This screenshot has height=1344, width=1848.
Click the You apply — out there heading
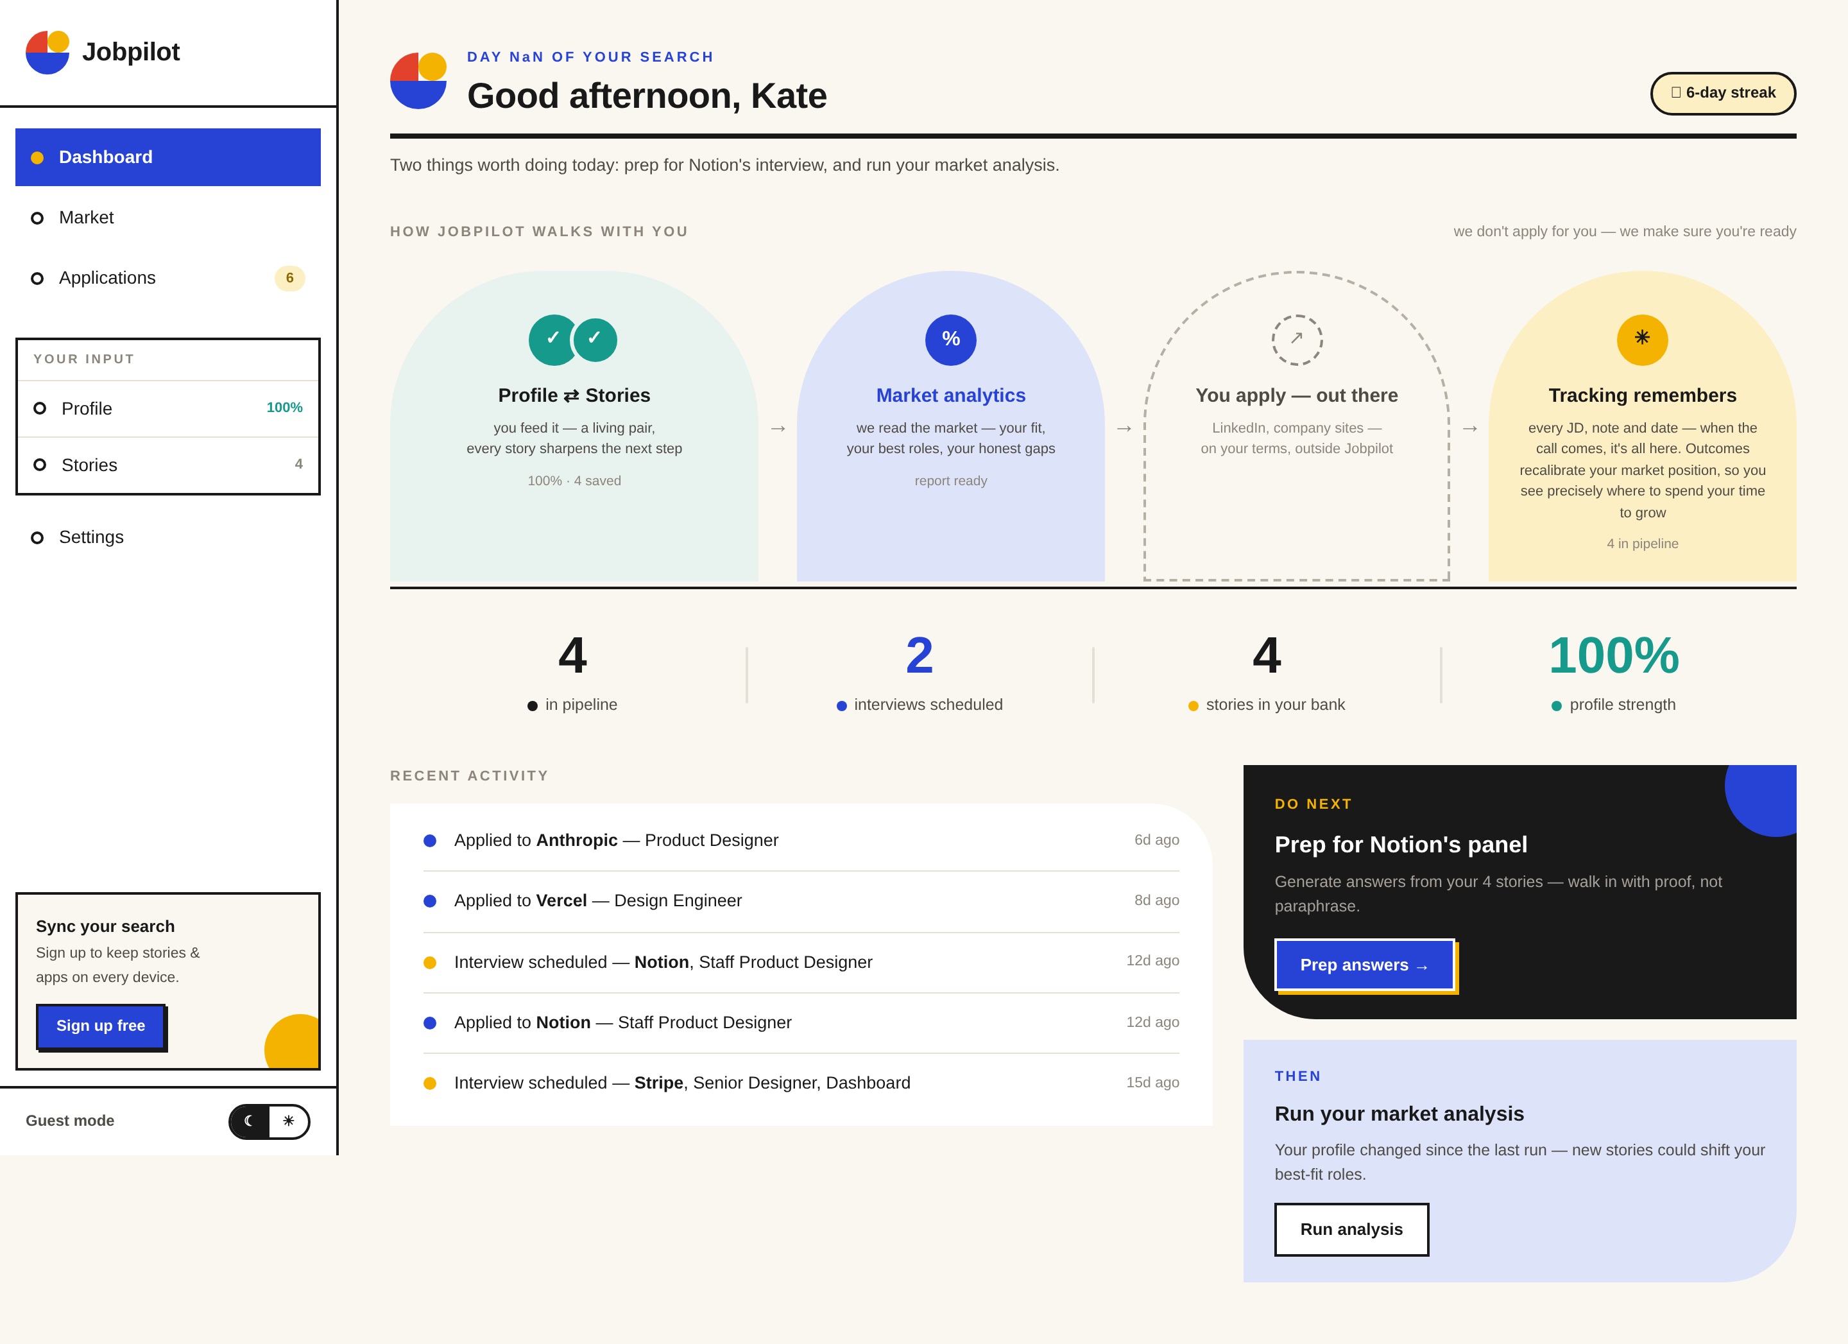click(1296, 395)
